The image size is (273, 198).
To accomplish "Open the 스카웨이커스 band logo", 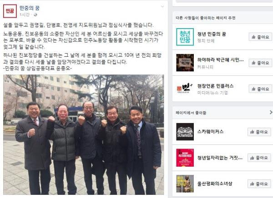I will (185, 132).
